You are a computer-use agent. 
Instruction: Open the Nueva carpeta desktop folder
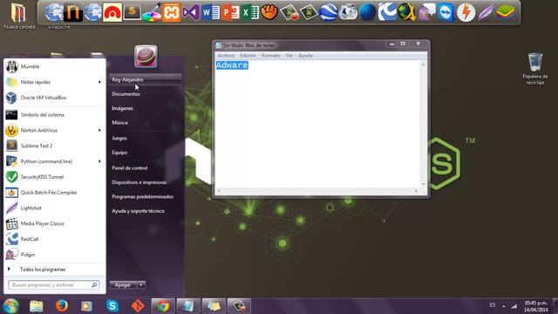(x=19, y=16)
